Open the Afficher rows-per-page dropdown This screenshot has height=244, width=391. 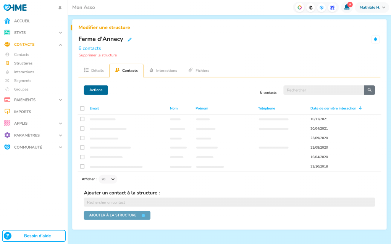click(x=108, y=179)
